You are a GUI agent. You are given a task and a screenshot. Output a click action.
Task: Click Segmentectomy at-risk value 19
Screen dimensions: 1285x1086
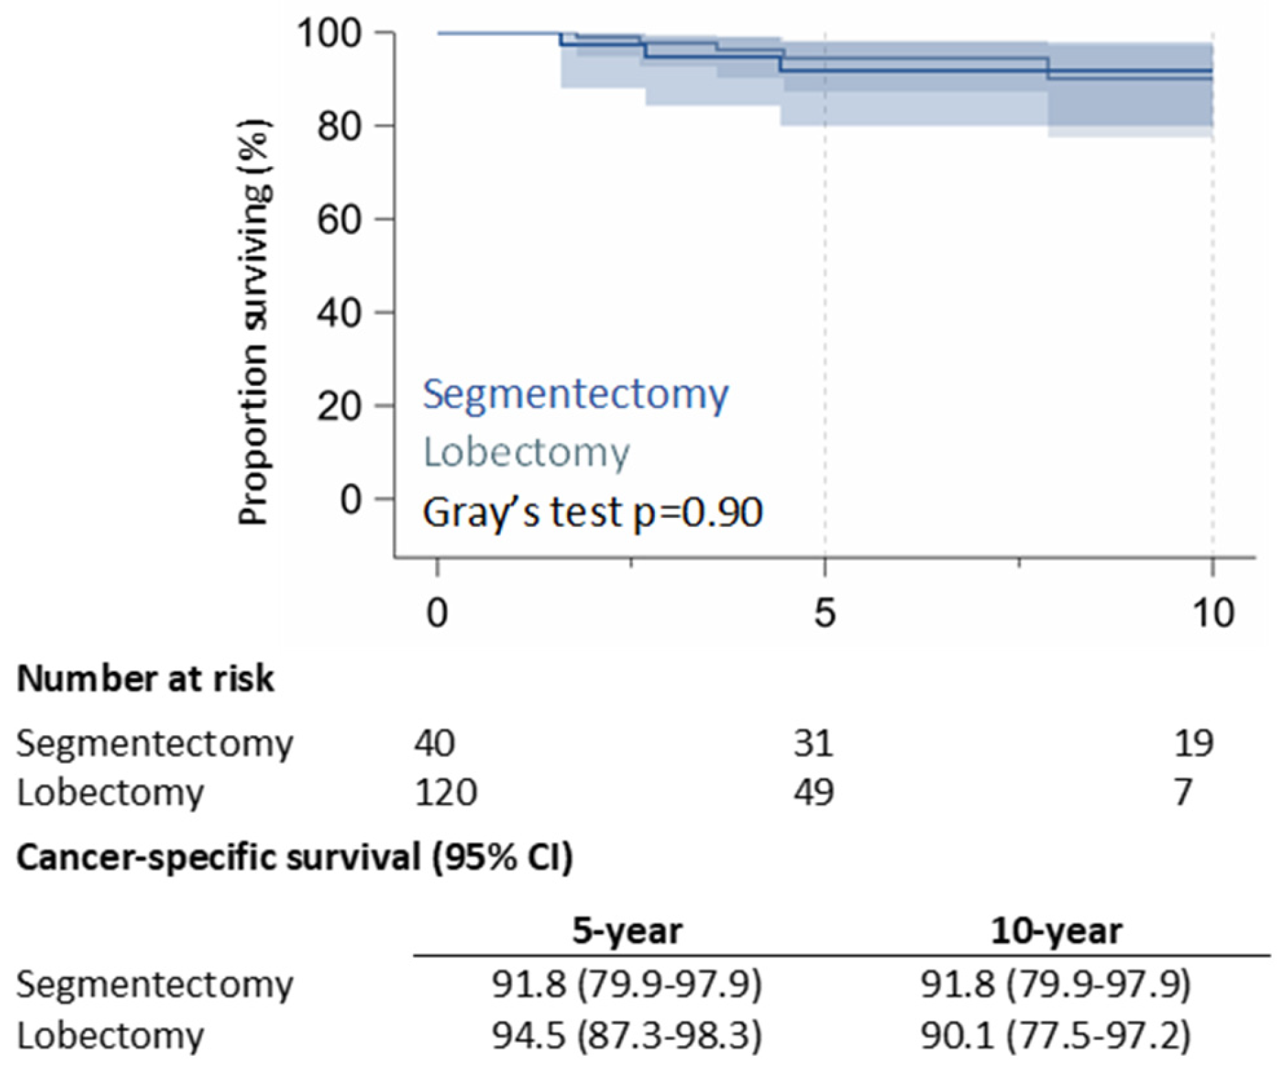[x=1194, y=743]
